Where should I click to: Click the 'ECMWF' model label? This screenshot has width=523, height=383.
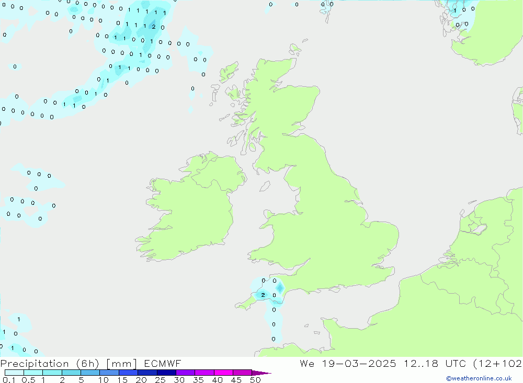pos(163,363)
